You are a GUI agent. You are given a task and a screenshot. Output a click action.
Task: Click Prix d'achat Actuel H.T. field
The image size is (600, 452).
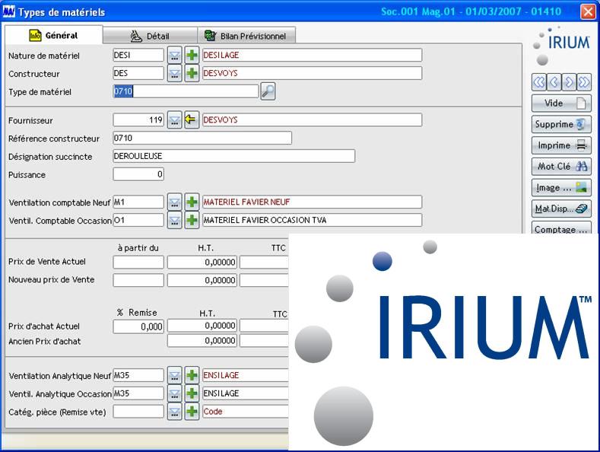pyautogui.click(x=202, y=326)
